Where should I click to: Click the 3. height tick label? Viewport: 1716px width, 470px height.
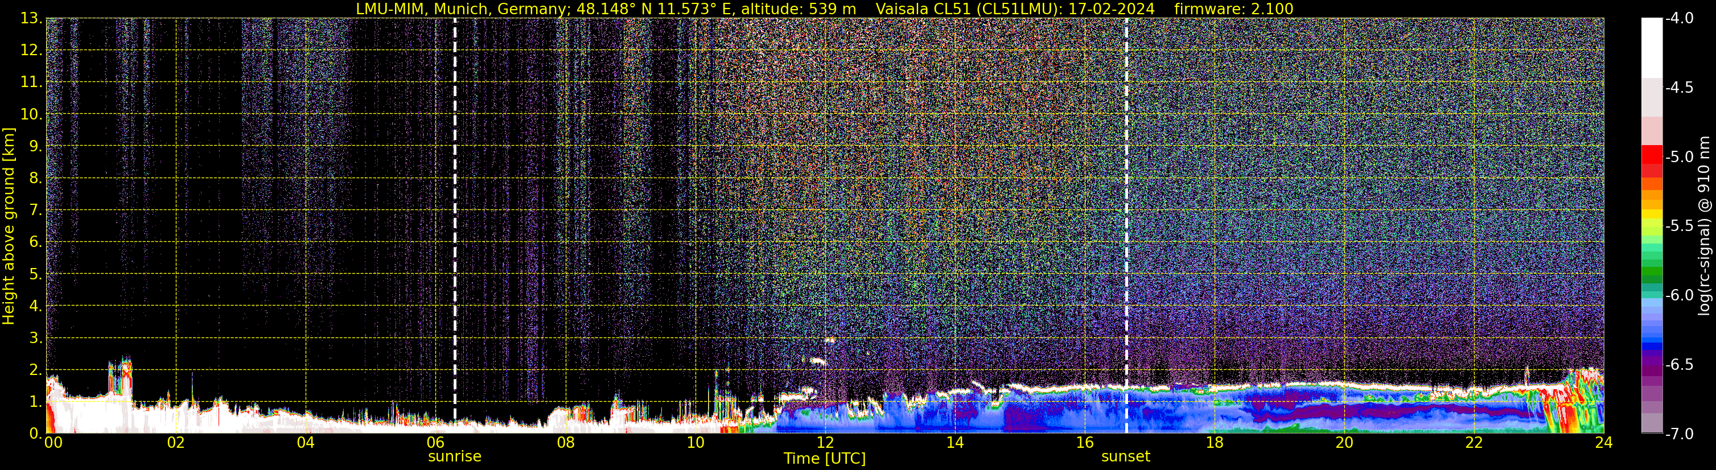tap(35, 337)
